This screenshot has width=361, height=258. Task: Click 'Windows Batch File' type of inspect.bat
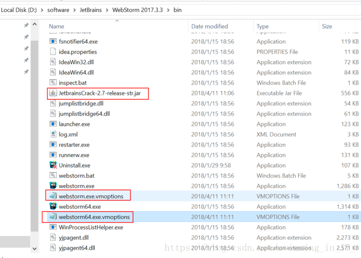(281, 83)
